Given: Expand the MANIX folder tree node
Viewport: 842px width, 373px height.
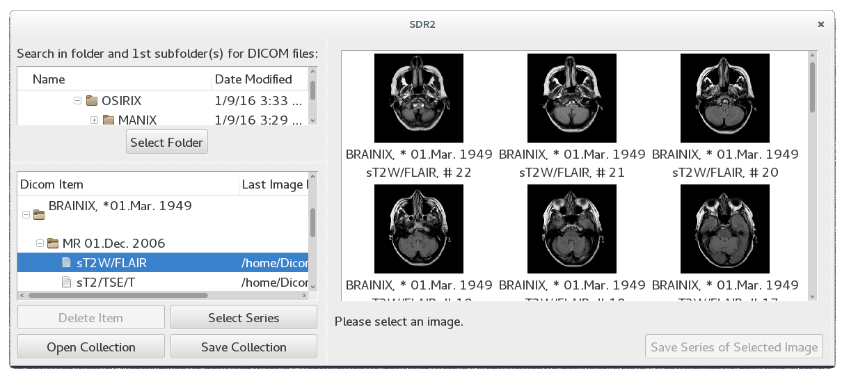Looking at the screenshot, I should coord(94,120).
